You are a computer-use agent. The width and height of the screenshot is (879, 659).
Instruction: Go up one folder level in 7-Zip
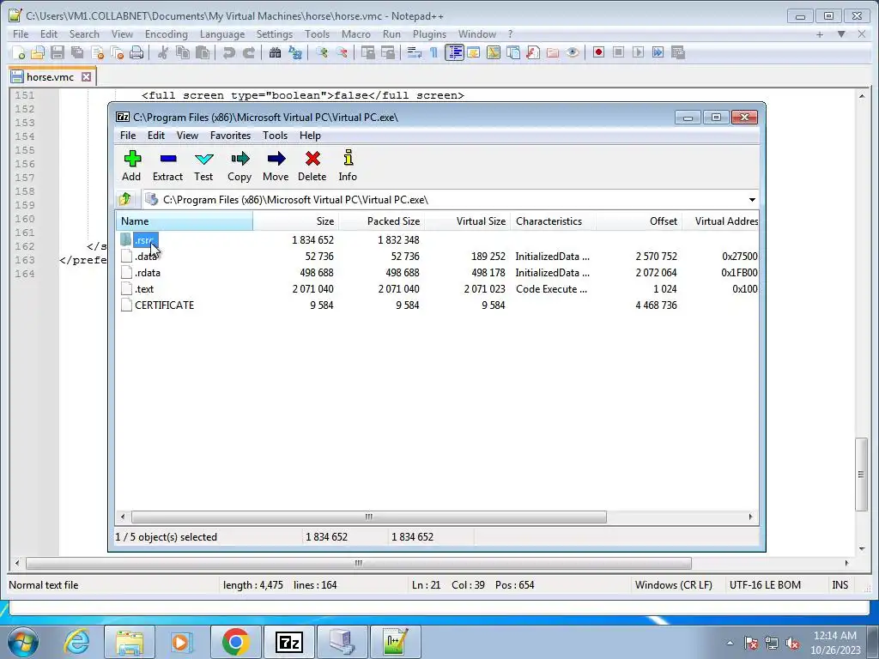click(x=125, y=199)
